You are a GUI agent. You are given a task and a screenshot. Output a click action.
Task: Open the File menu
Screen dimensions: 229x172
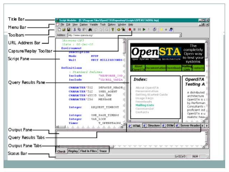coord(62,24)
